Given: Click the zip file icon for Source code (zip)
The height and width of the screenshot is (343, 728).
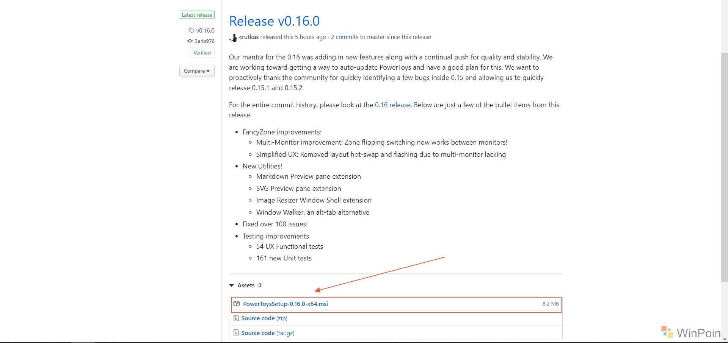Looking at the screenshot, I should (x=236, y=318).
